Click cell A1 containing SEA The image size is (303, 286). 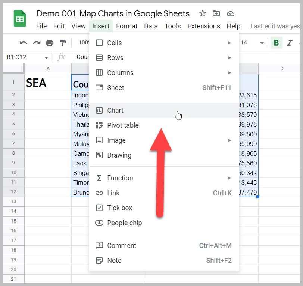(48, 82)
